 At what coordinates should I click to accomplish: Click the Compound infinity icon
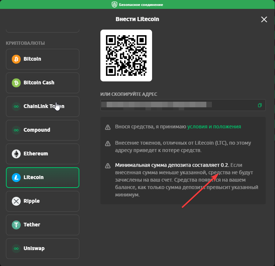click(16, 130)
